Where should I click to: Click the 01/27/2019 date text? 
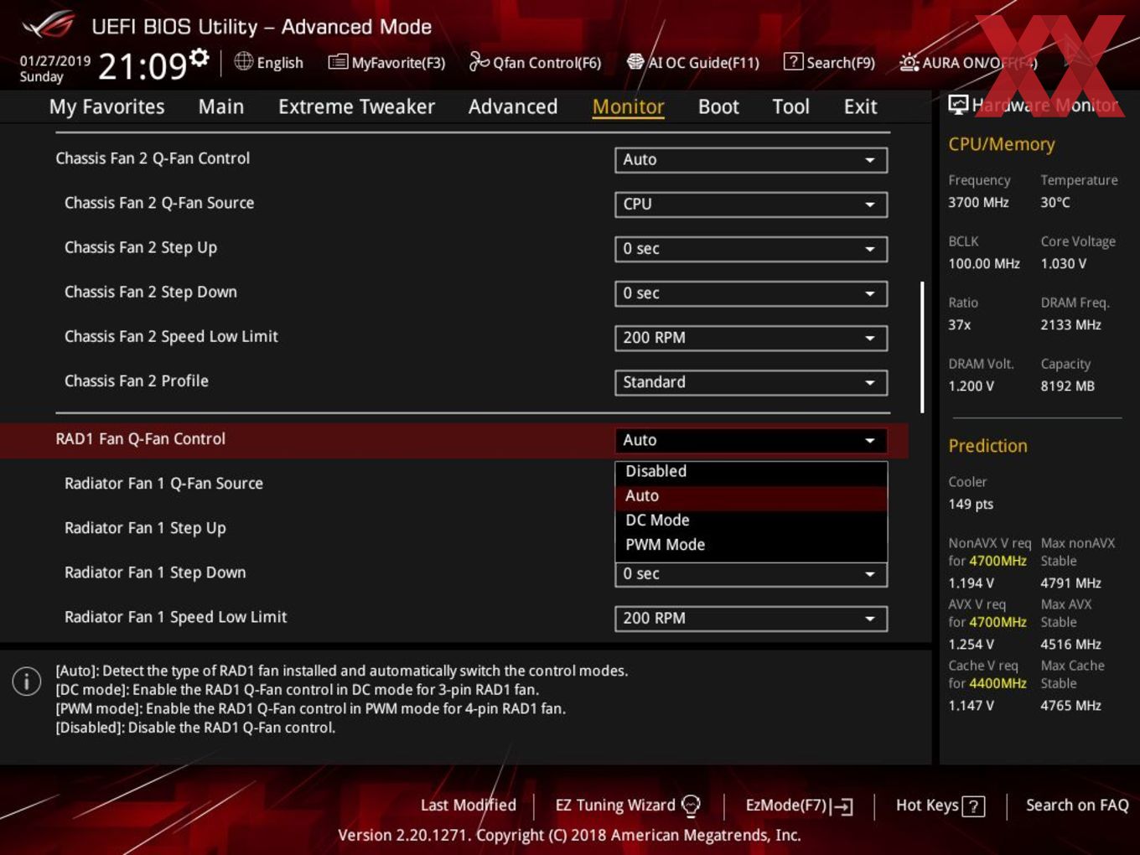[55, 60]
